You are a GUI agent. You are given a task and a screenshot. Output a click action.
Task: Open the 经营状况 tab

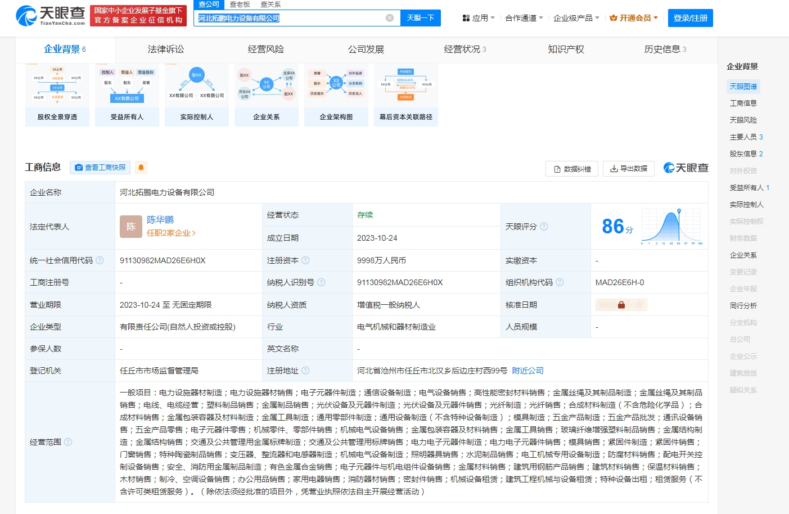(465, 49)
